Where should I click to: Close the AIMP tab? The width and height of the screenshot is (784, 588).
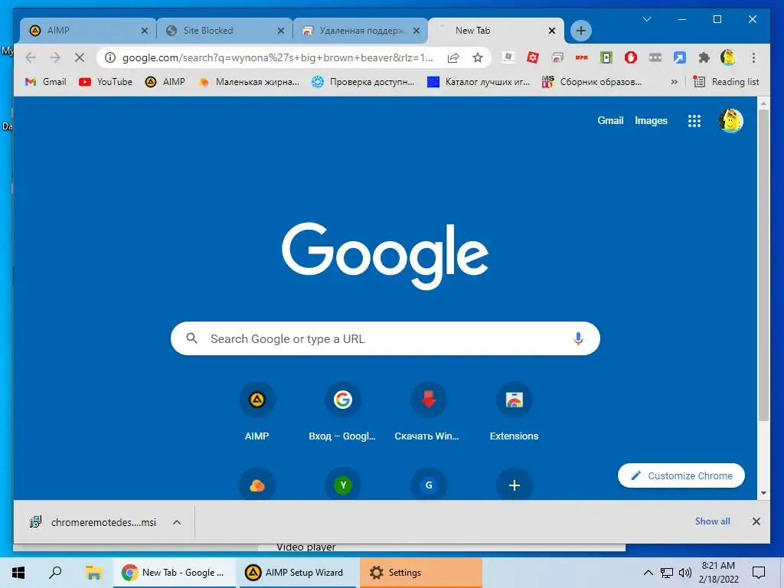coord(145,31)
